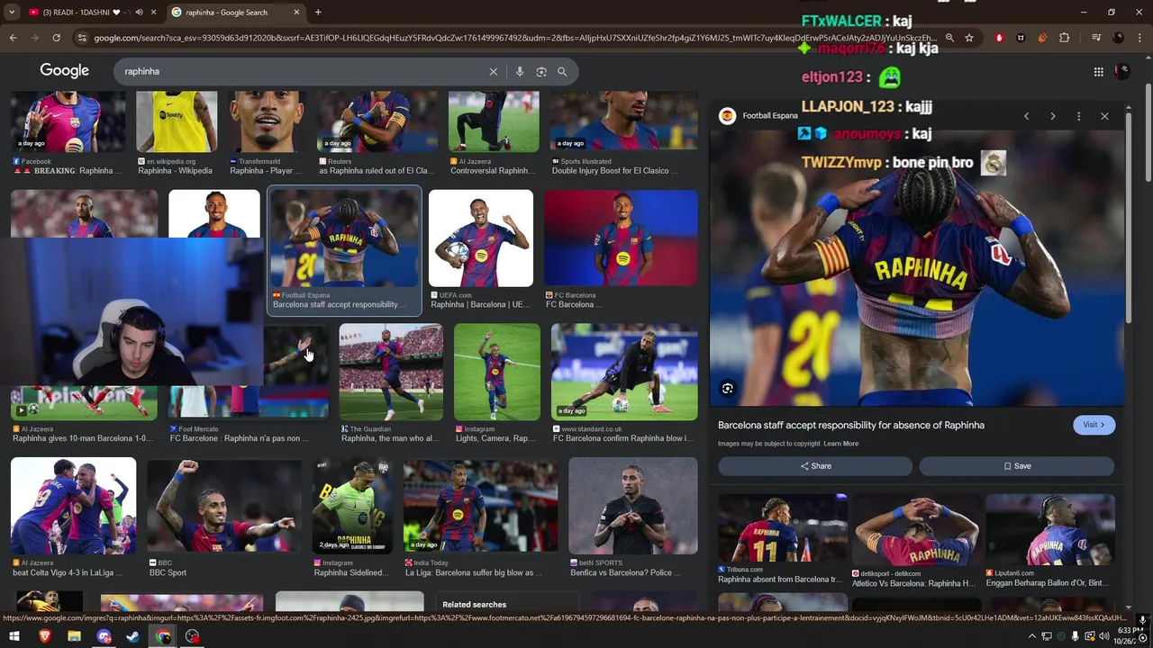The height and width of the screenshot is (648, 1153).
Task: Open Foot Mercato FC Barcelone result caption
Action: (240, 438)
